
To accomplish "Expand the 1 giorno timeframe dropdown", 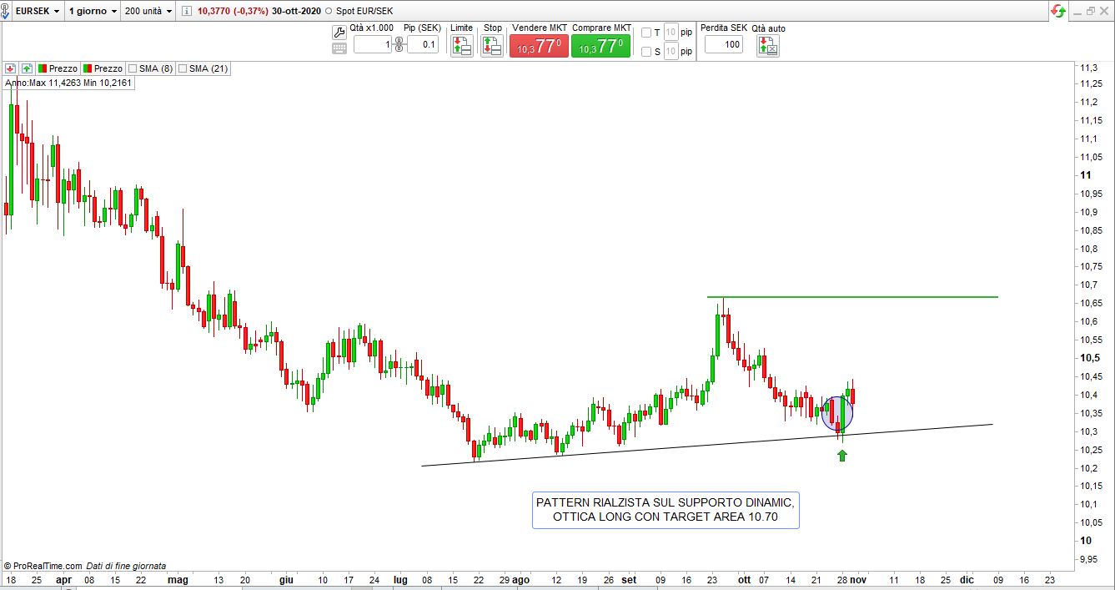I will [92, 12].
